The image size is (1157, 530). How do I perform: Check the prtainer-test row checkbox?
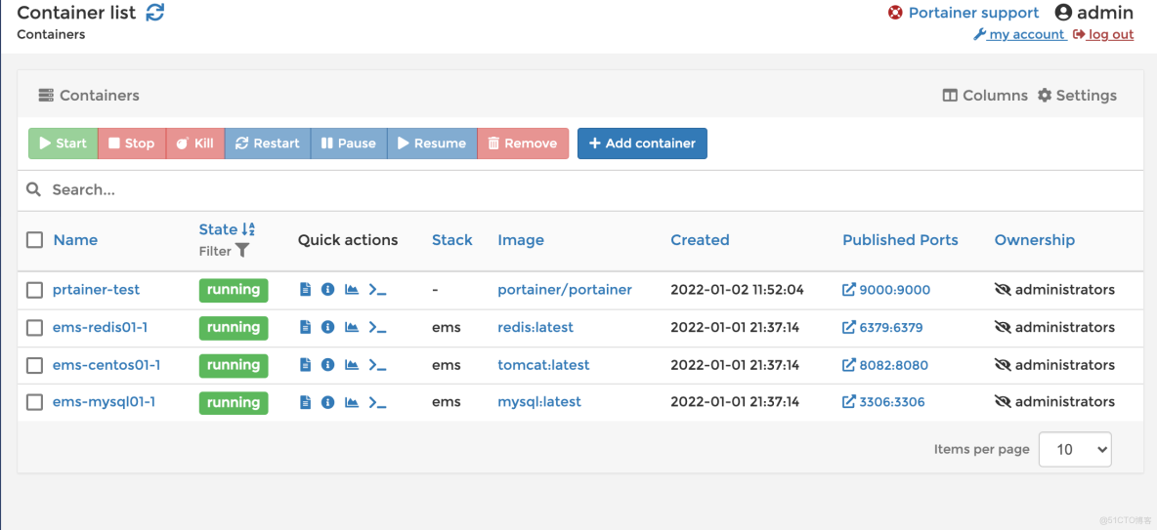34,290
